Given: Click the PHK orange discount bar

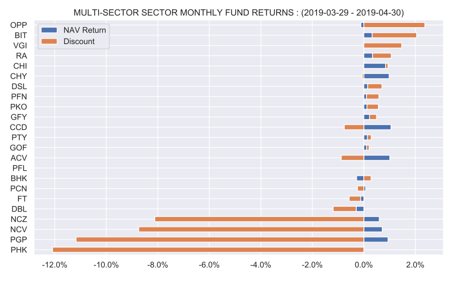Looking at the screenshot, I should [x=208, y=250].
